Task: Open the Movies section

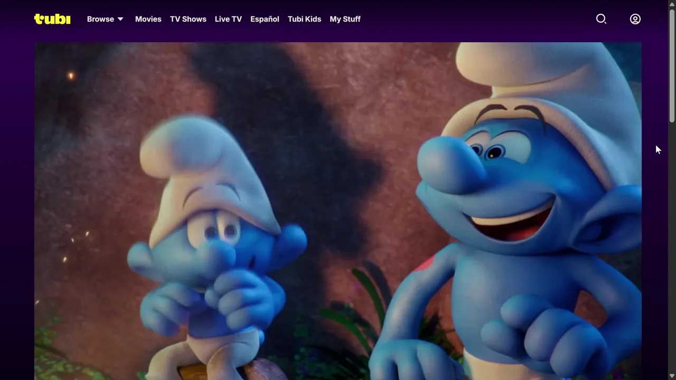Action: 148,19
